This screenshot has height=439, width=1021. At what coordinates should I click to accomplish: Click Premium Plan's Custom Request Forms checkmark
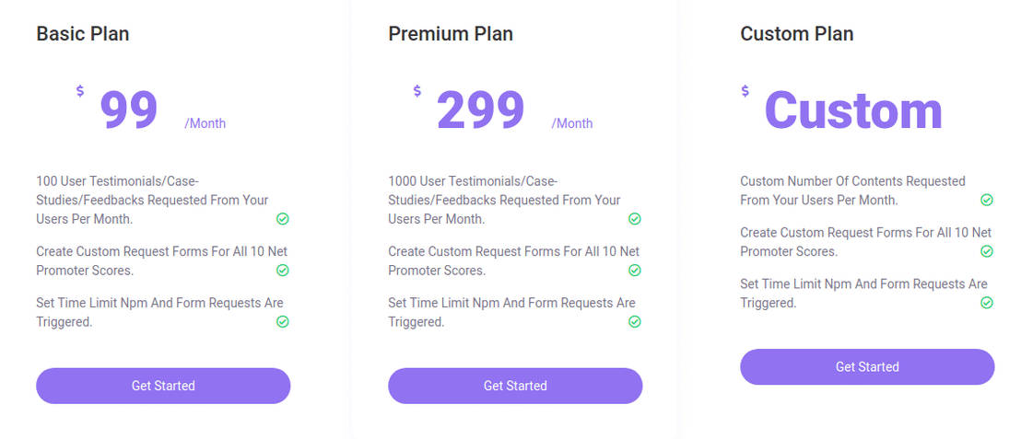tap(635, 271)
